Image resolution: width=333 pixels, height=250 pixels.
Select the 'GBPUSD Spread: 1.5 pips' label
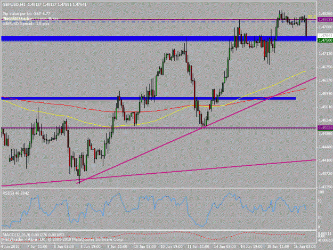[x=26, y=24]
